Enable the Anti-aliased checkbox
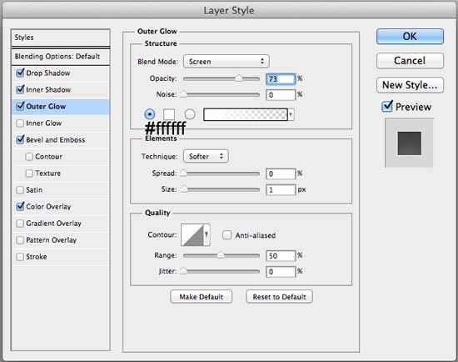The image size is (458, 362). coord(227,235)
